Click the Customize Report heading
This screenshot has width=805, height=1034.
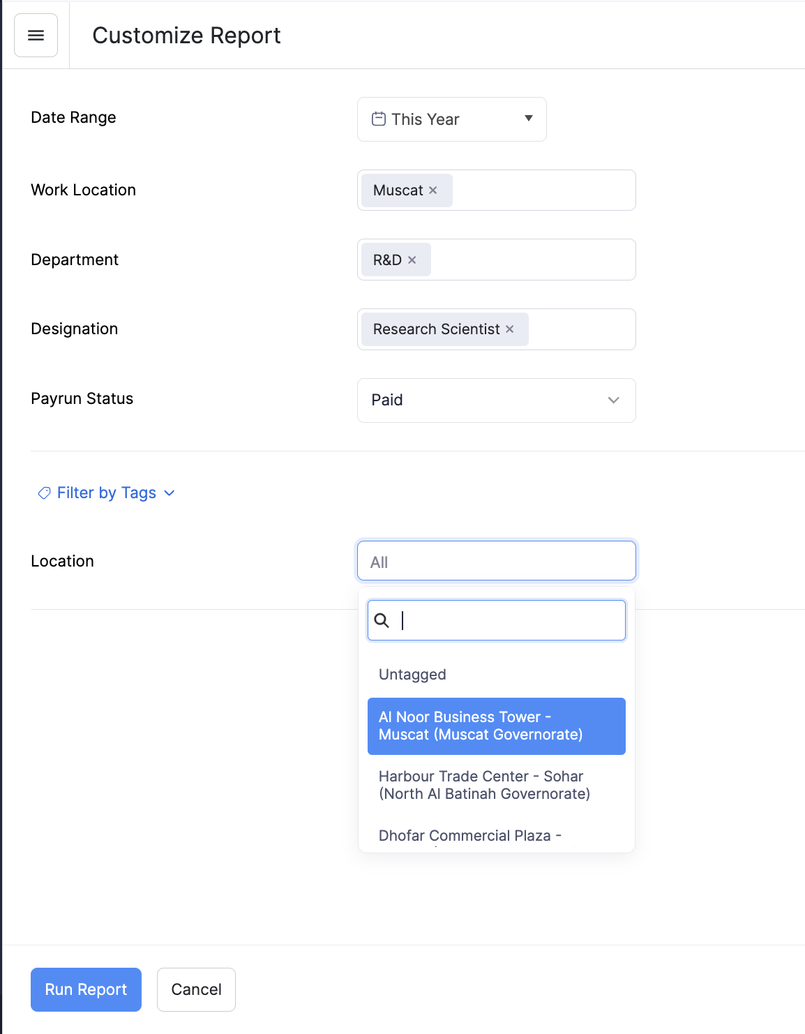[186, 35]
